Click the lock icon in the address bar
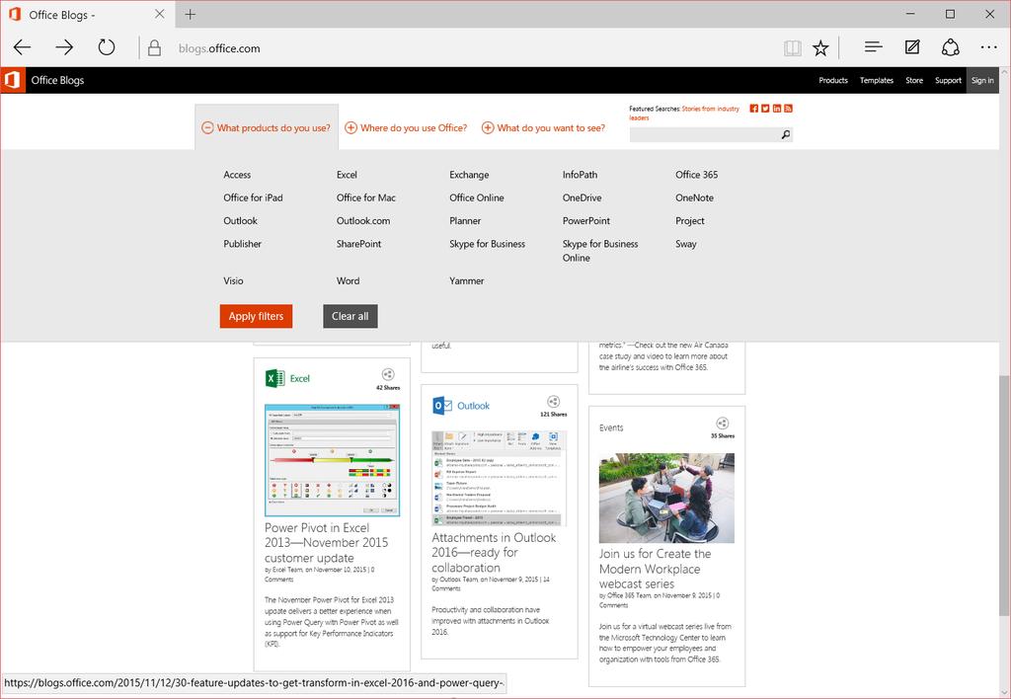Screen dimensions: 1011x699 (154, 47)
